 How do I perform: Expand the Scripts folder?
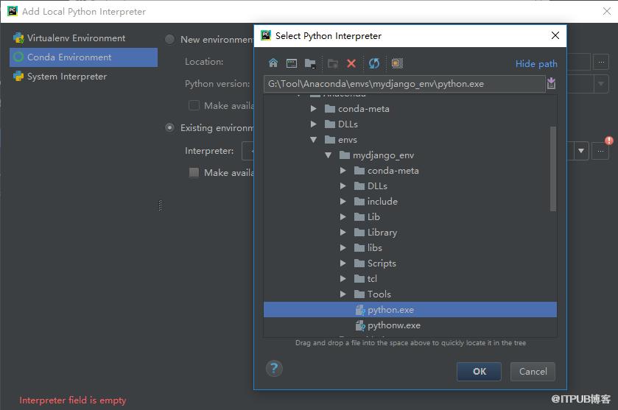pyautogui.click(x=343, y=263)
